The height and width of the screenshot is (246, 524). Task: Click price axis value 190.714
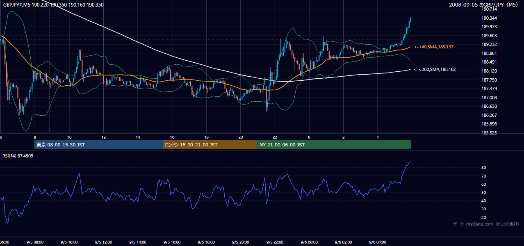(490, 9)
